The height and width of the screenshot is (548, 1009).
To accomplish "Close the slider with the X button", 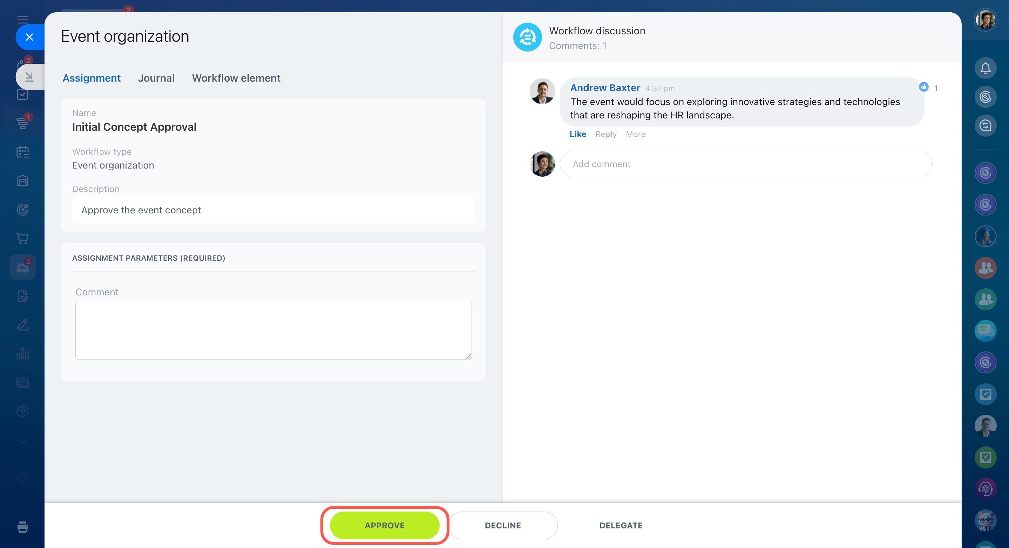I will pos(29,37).
